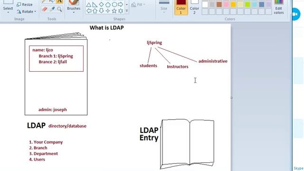Image resolution: width=304 pixels, height=171 pixels.
Task: Click the 'administrative' label on canvas
Action: [213, 61]
